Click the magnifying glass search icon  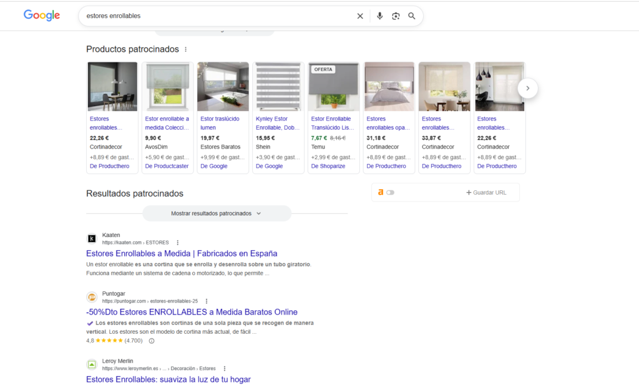[412, 16]
